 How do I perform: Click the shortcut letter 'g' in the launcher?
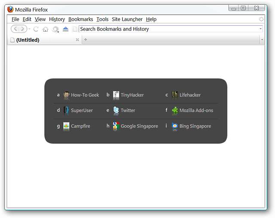(58, 126)
